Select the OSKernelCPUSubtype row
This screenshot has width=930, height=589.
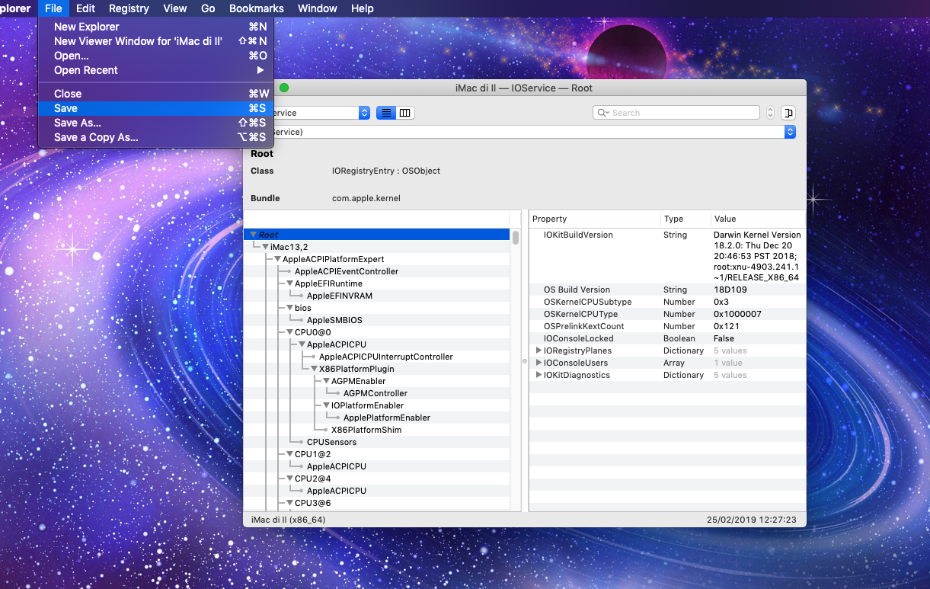click(x=667, y=302)
